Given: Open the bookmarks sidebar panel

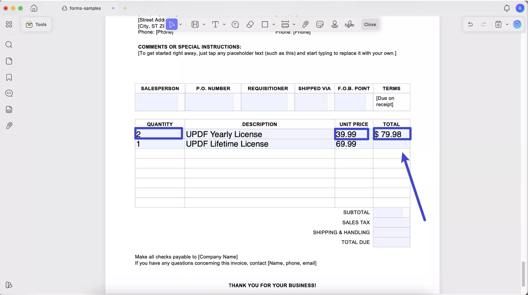Looking at the screenshot, I should [9, 77].
